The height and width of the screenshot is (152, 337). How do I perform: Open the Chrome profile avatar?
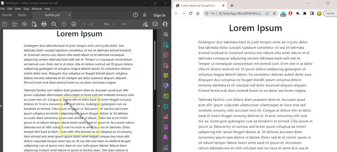pos(319,13)
